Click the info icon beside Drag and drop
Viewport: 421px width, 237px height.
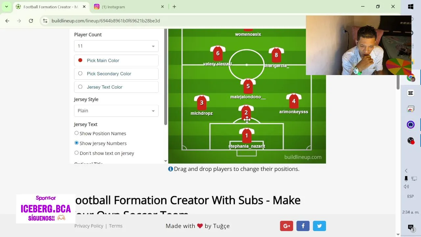[170, 169]
